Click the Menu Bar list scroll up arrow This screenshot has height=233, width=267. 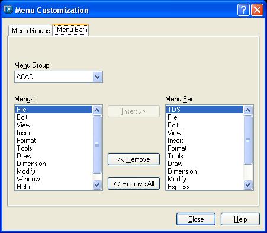tap(247, 110)
